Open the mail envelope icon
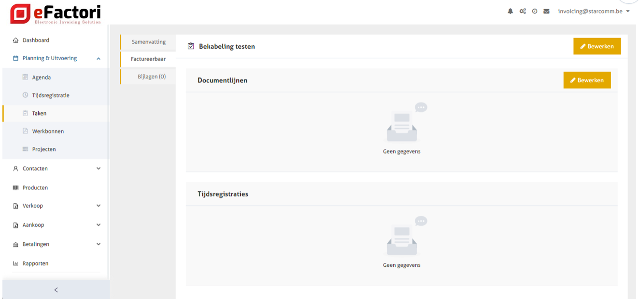Viewport: 640px width, 303px height. 546,11
